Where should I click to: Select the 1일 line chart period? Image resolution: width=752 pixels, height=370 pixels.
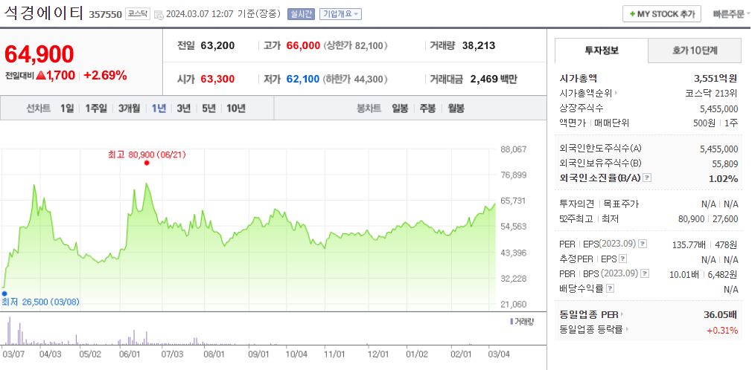pyautogui.click(x=67, y=108)
